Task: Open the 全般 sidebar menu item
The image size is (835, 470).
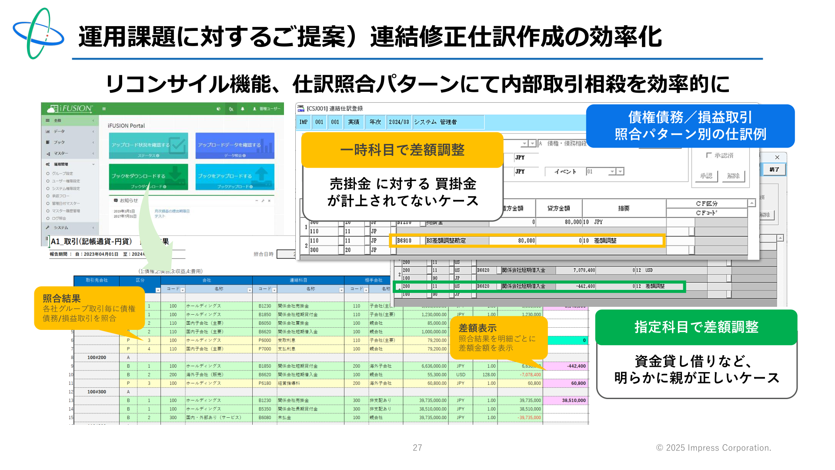Action: tap(70, 121)
